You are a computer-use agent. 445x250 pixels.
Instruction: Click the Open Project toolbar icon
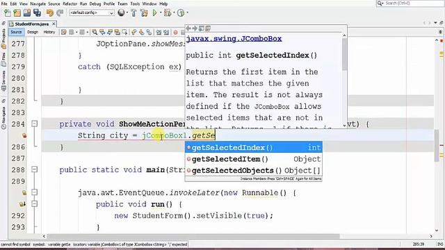pos(27,12)
